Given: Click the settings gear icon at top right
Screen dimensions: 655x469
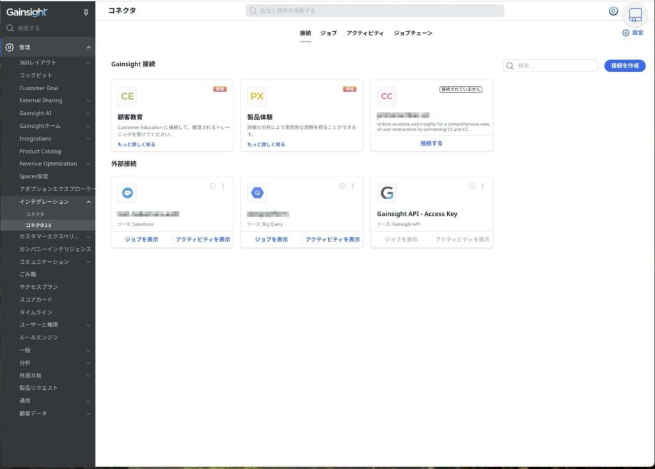Looking at the screenshot, I should click(x=626, y=33).
